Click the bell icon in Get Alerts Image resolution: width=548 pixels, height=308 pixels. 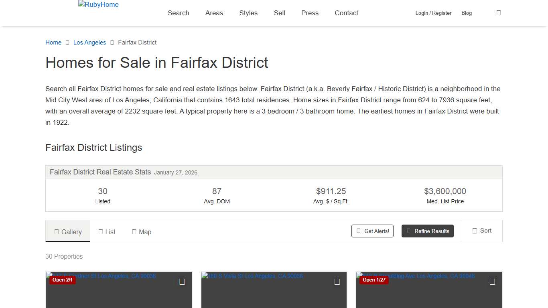[x=358, y=231]
